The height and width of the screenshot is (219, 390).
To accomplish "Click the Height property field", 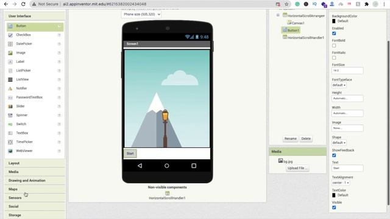I will 347,99.
